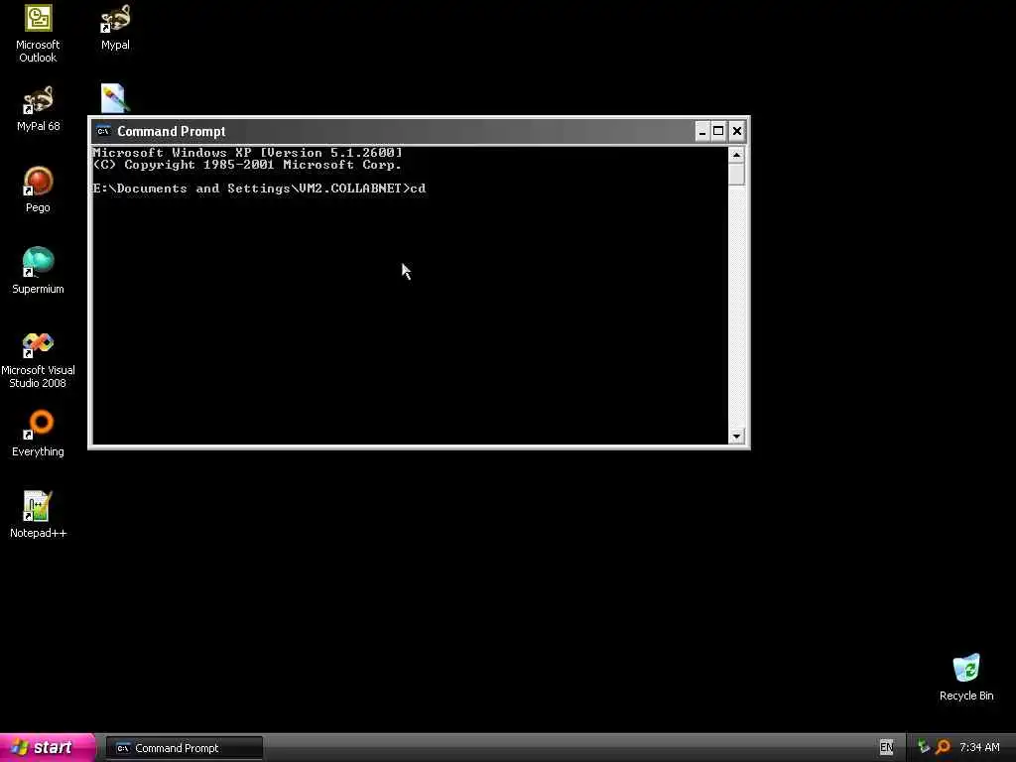The width and height of the screenshot is (1016, 762).
Task: Click the '(C) Copyright 1985-2001 Microsoft Corp.' line
Action: point(247,165)
